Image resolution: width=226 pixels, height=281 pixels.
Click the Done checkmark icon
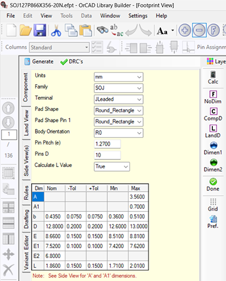pyautogui.click(x=213, y=185)
